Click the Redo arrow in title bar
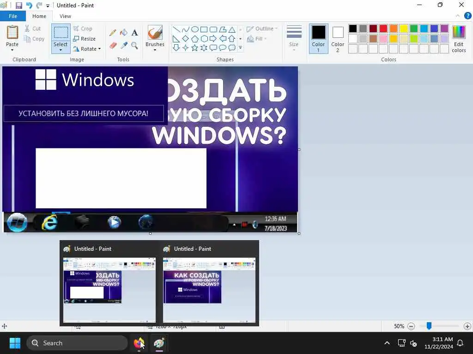473x354 pixels. click(x=39, y=6)
